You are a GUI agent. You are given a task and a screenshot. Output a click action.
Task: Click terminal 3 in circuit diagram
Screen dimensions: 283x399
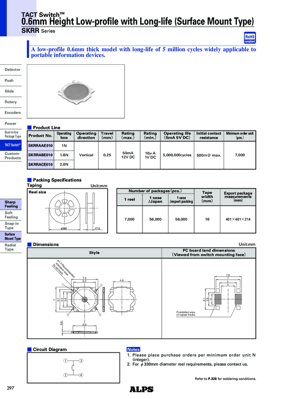click(81, 361)
